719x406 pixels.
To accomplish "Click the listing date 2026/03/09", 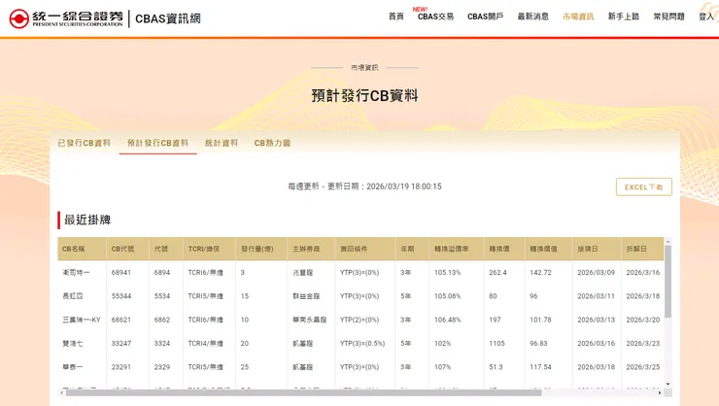I will (597, 272).
